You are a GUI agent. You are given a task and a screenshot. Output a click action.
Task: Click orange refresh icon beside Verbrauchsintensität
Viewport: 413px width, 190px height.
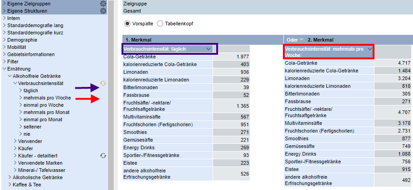point(103,83)
